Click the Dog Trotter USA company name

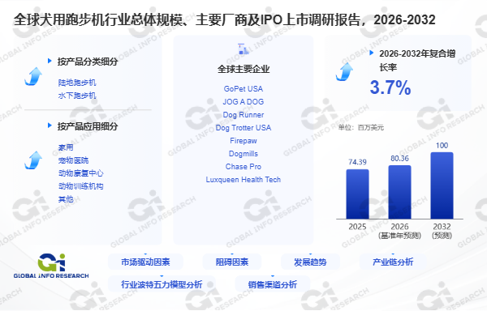[243, 128]
